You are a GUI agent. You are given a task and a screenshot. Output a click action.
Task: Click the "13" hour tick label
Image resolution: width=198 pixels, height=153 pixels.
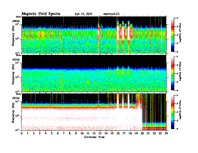tap(100, 133)
